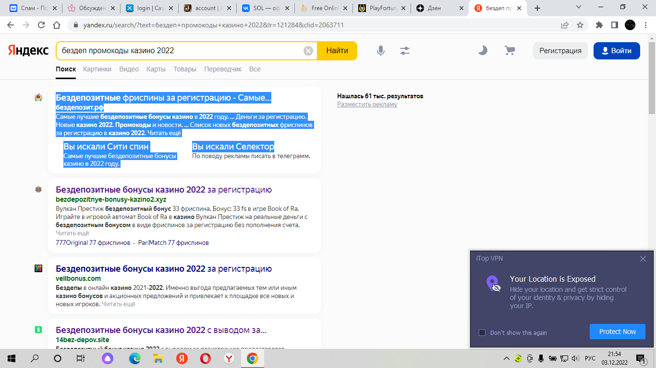Open search filter settings sliders icon
Screen dimensions: 656x368
pos(405,51)
